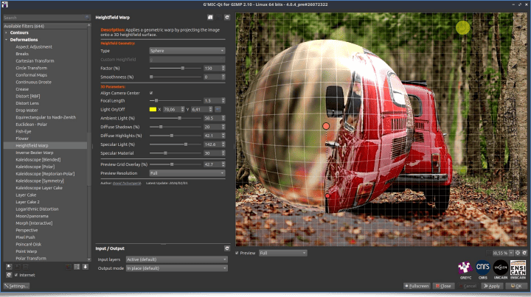Click the ENSICAEN logo

click(518, 270)
